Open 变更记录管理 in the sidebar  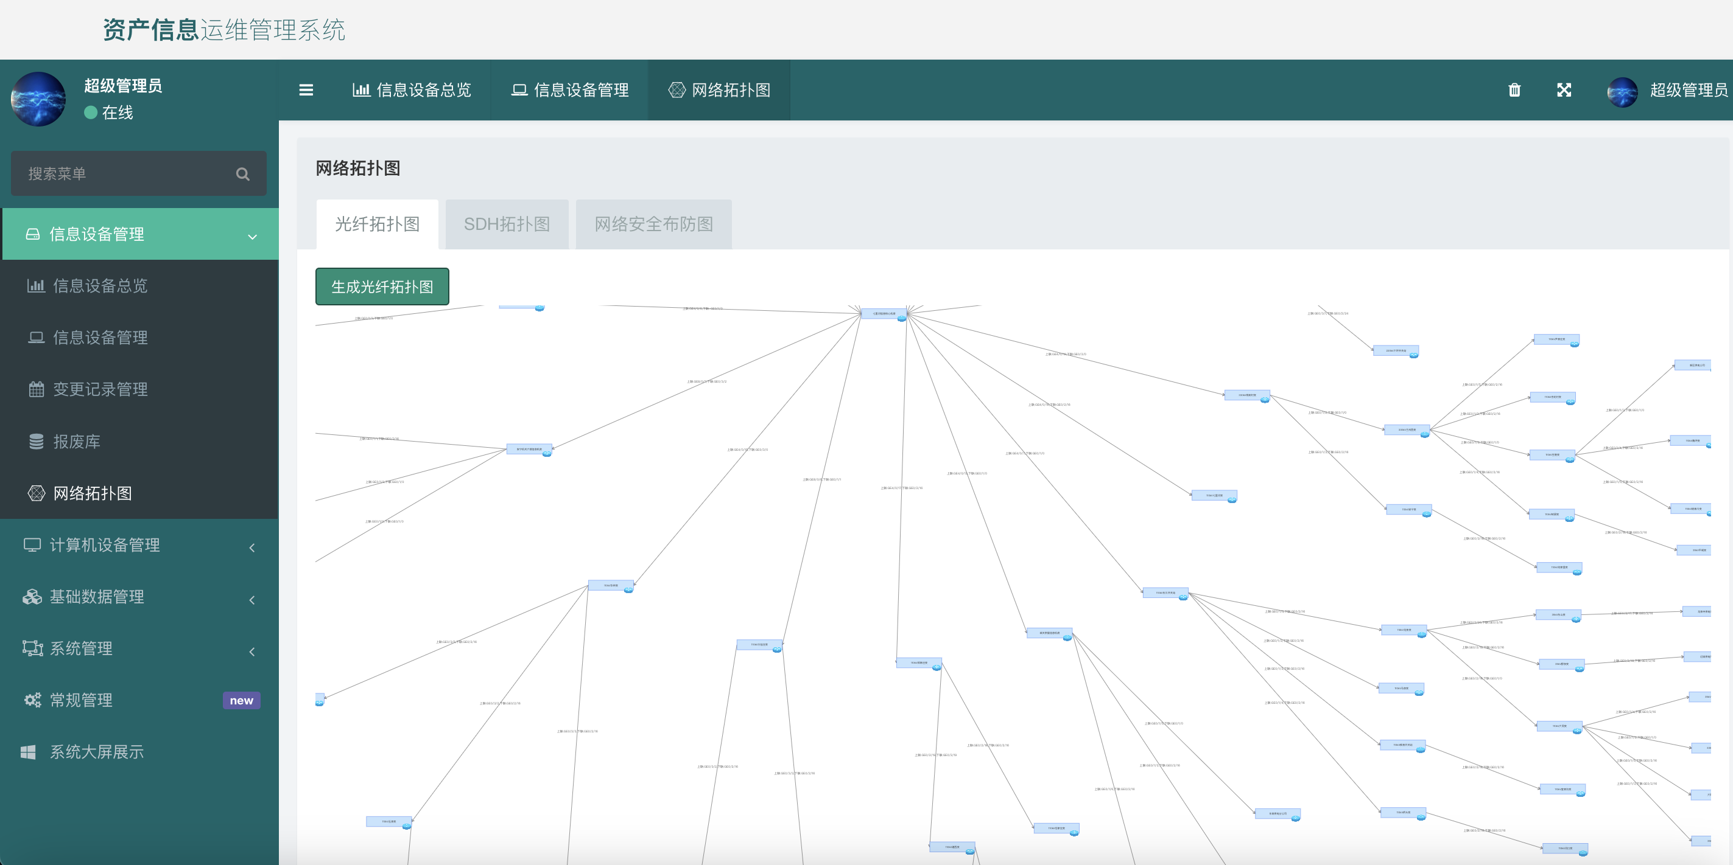pyautogui.click(x=140, y=389)
